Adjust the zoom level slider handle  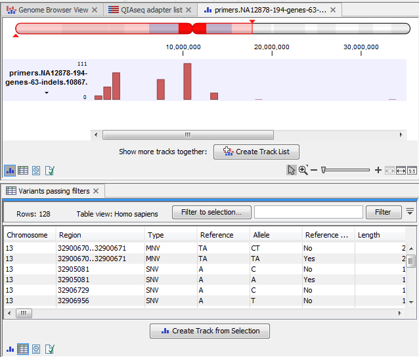pyautogui.click(x=324, y=171)
